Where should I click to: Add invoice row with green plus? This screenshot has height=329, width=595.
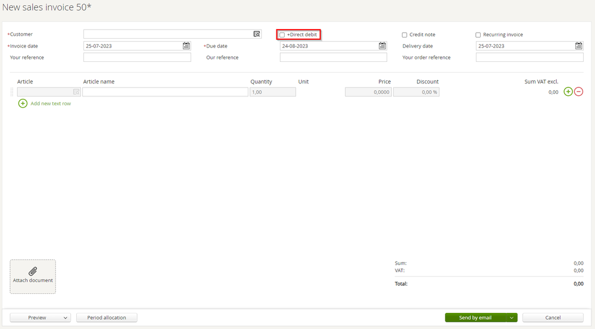tap(568, 92)
